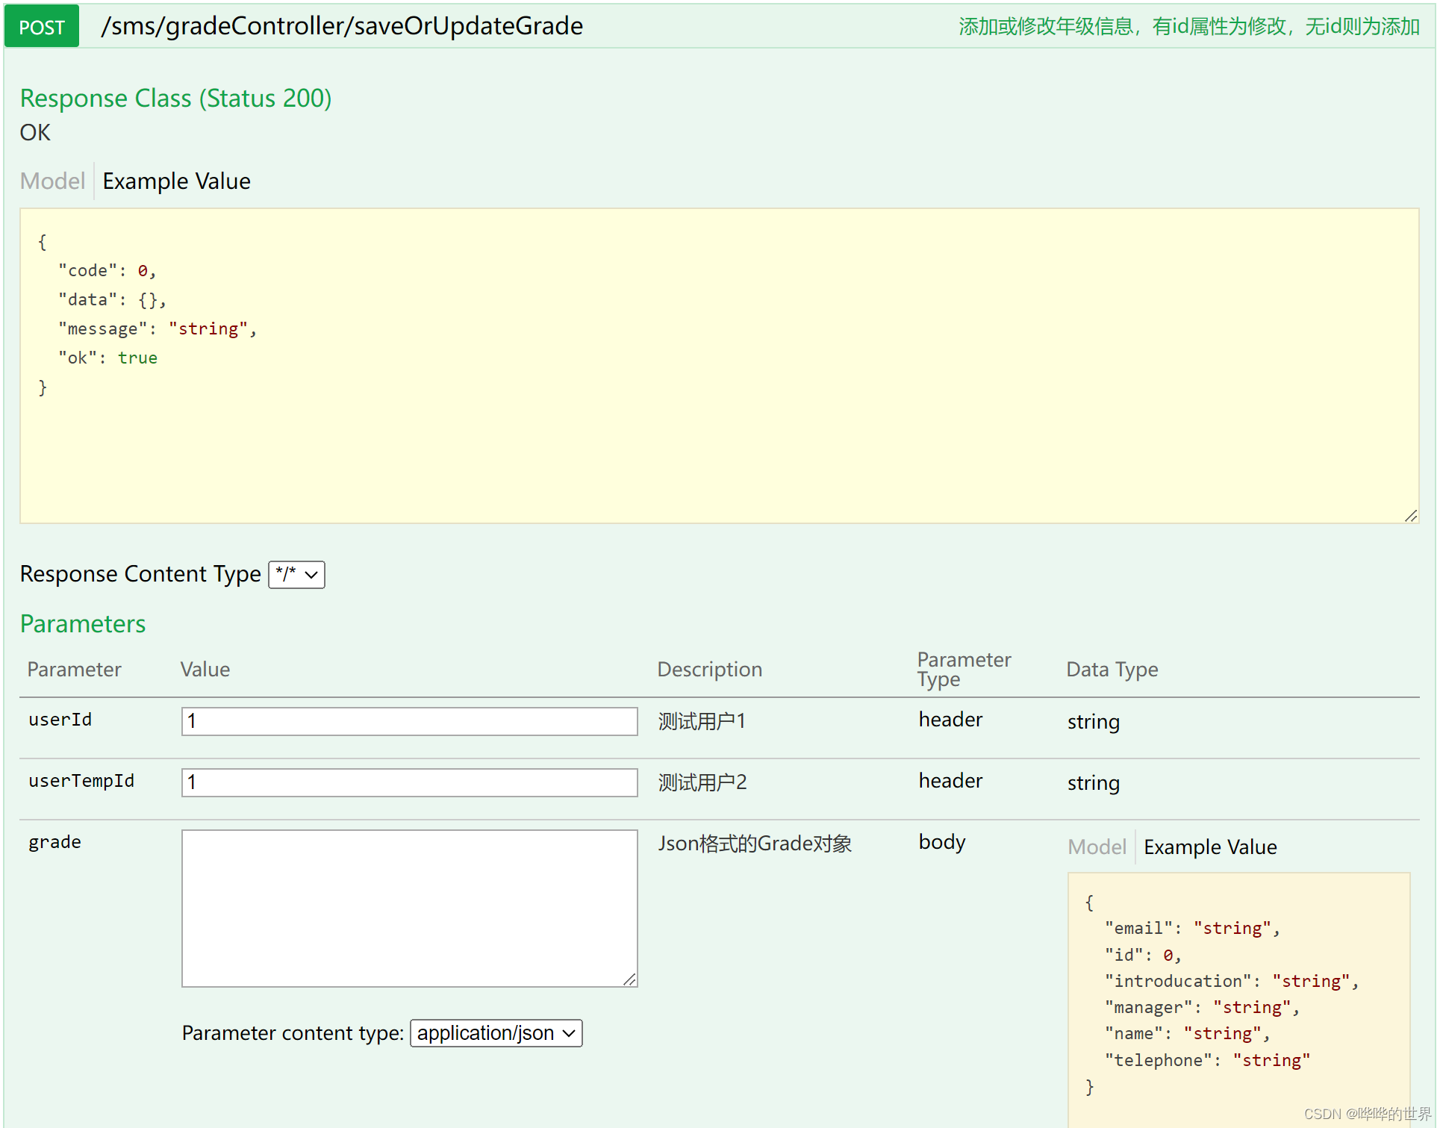Click the response example JSON box
Image resolution: width=1443 pixels, height=1128 pixels.
(719, 366)
